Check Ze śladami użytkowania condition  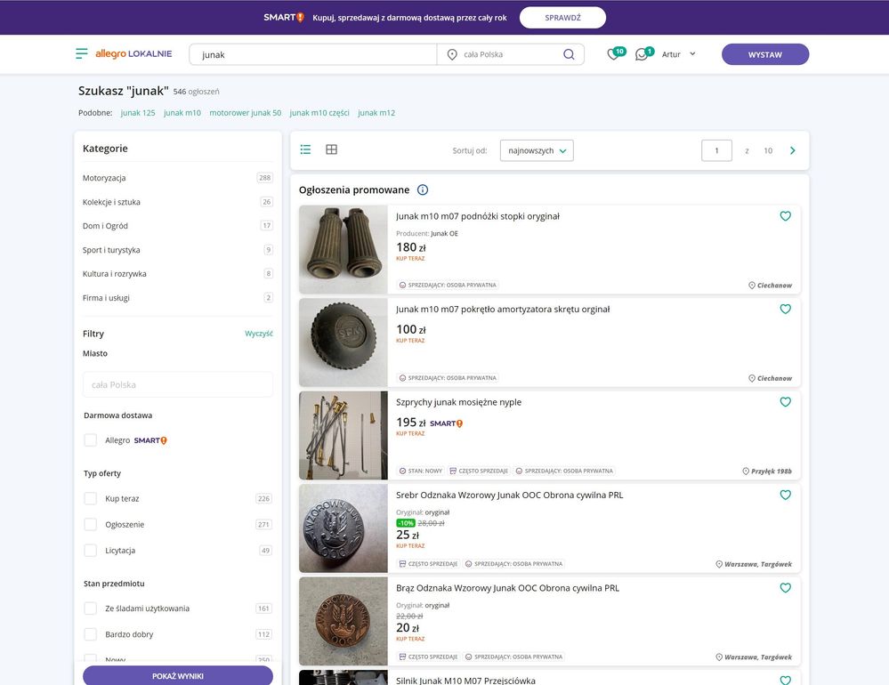(x=90, y=608)
